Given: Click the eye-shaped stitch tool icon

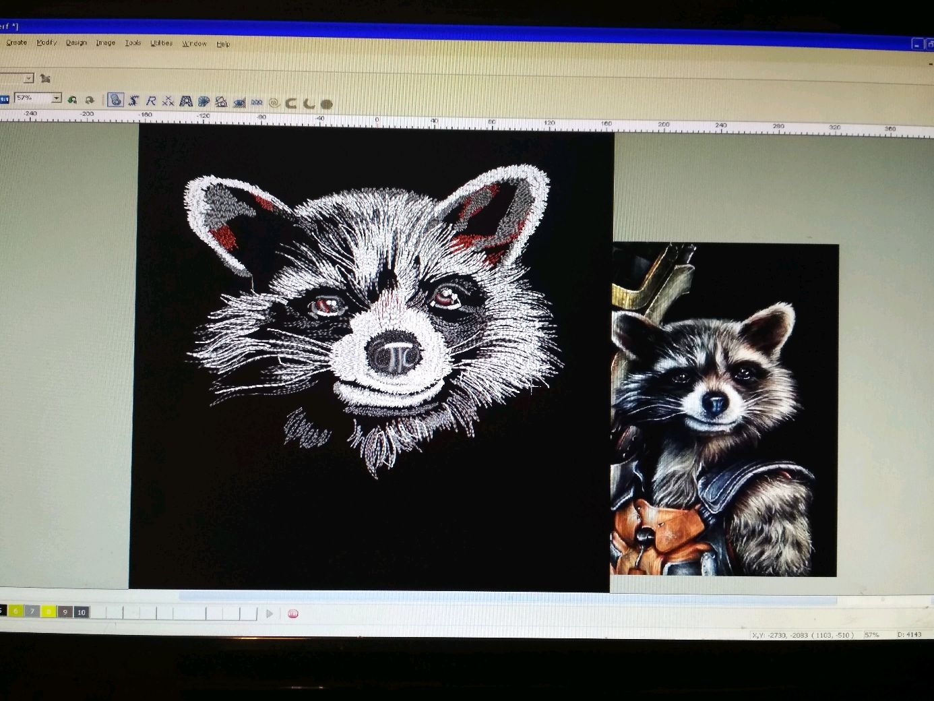Looking at the screenshot, I should [x=239, y=102].
